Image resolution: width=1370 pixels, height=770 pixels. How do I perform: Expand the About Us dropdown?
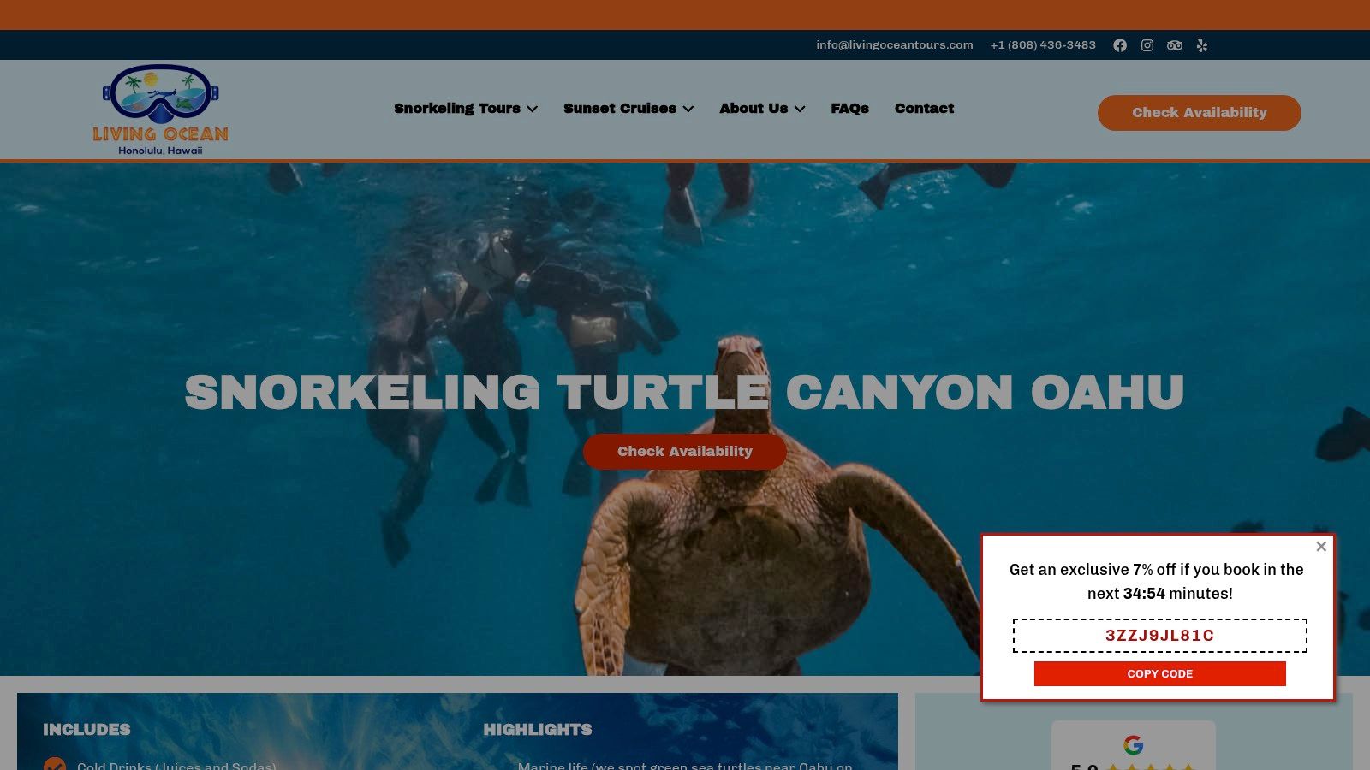(x=762, y=109)
